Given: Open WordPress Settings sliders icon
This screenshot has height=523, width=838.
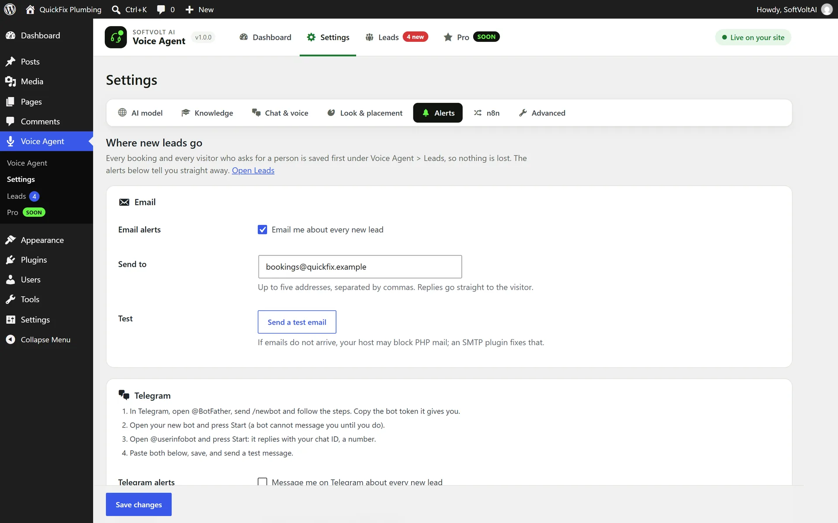Looking at the screenshot, I should click(10, 319).
